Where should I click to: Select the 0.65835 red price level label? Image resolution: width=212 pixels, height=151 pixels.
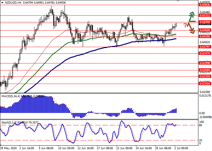click(204, 5)
